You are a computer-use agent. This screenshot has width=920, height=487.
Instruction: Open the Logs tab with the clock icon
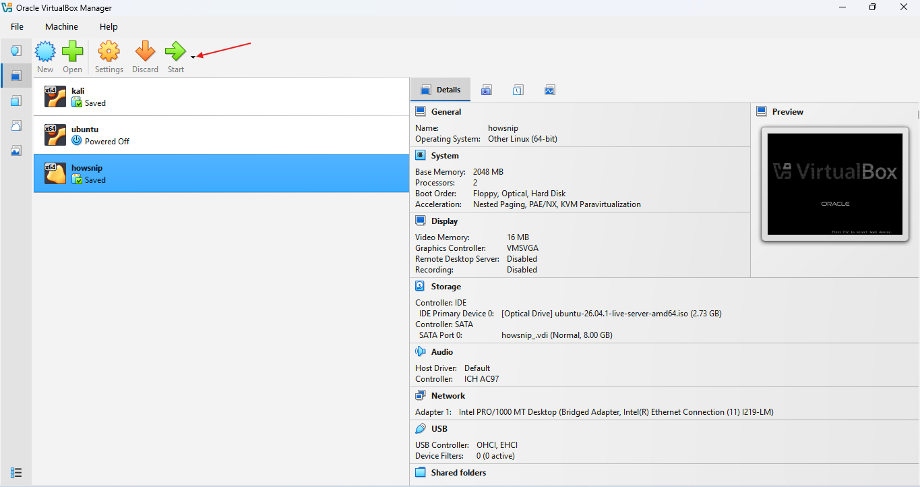pos(518,90)
